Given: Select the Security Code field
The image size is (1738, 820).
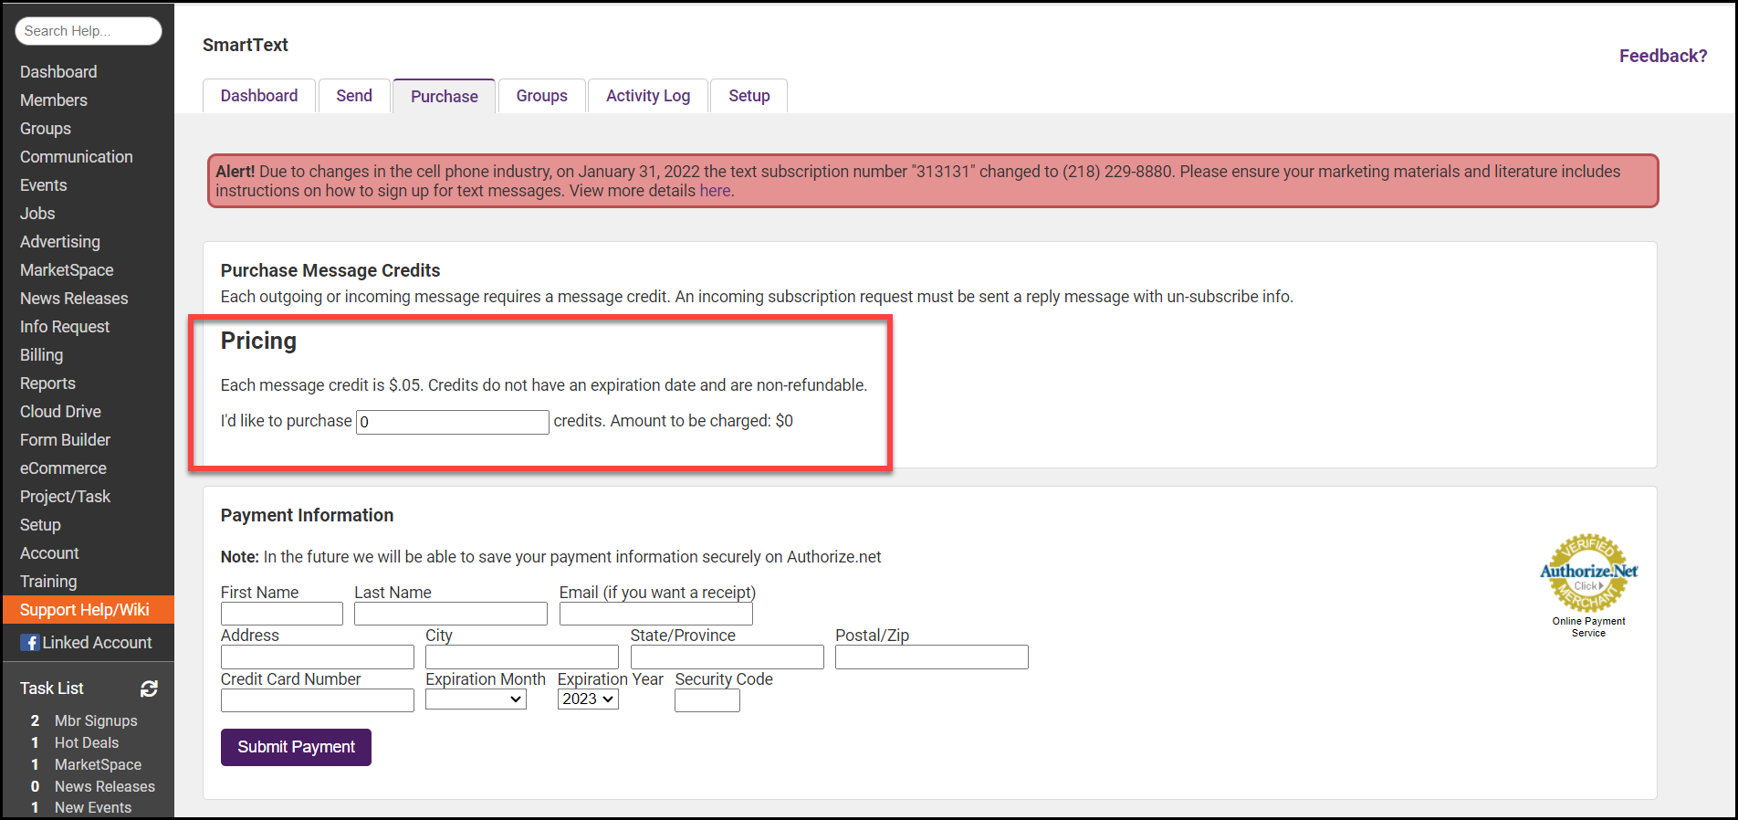Looking at the screenshot, I should click(707, 700).
